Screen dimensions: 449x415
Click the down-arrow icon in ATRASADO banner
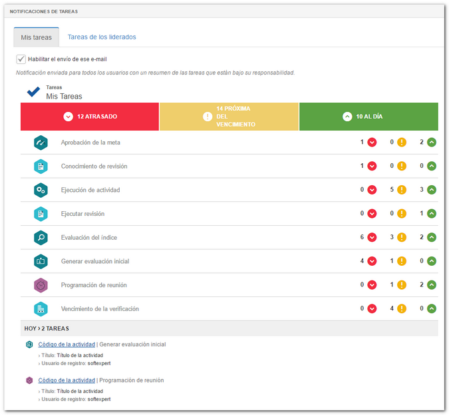(x=68, y=117)
